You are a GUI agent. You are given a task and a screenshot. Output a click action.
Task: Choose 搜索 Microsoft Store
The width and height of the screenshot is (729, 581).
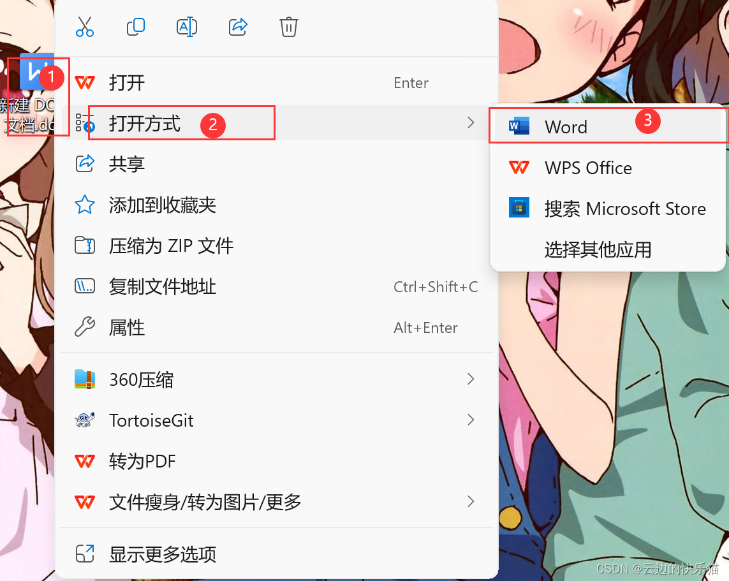pyautogui.click(x=608, y=209)
